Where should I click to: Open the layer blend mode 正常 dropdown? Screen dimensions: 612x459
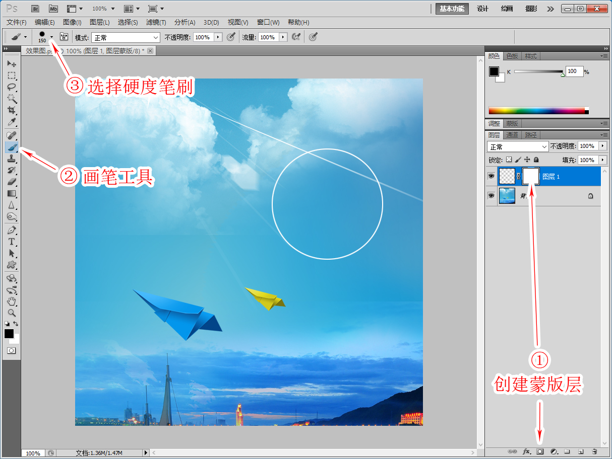pos(518,146)
